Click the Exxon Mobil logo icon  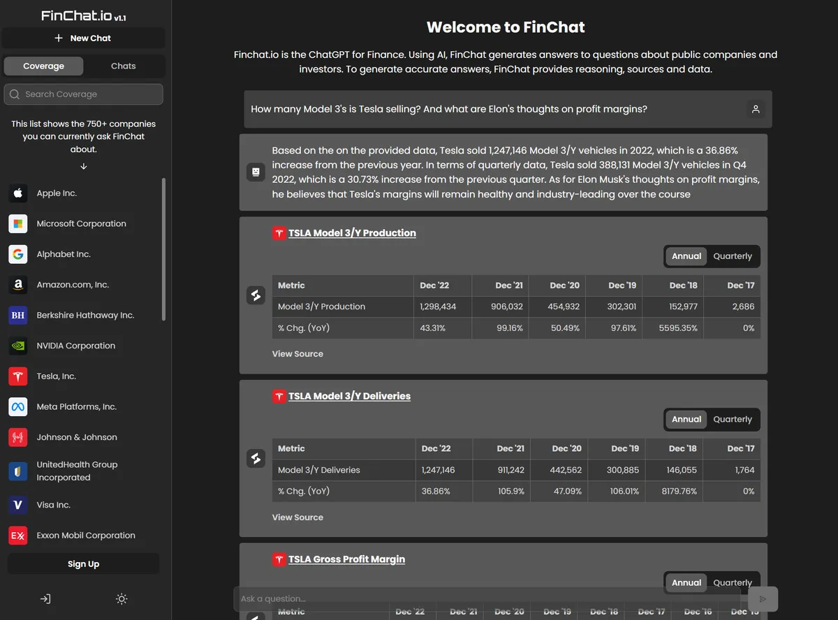[x=18, y=536]
